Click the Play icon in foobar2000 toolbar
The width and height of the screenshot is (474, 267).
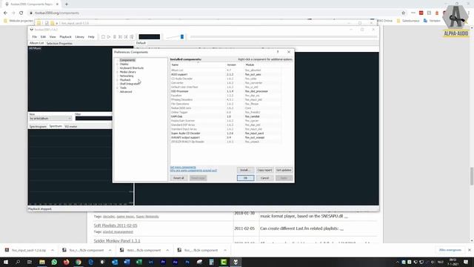coord(109,37)
